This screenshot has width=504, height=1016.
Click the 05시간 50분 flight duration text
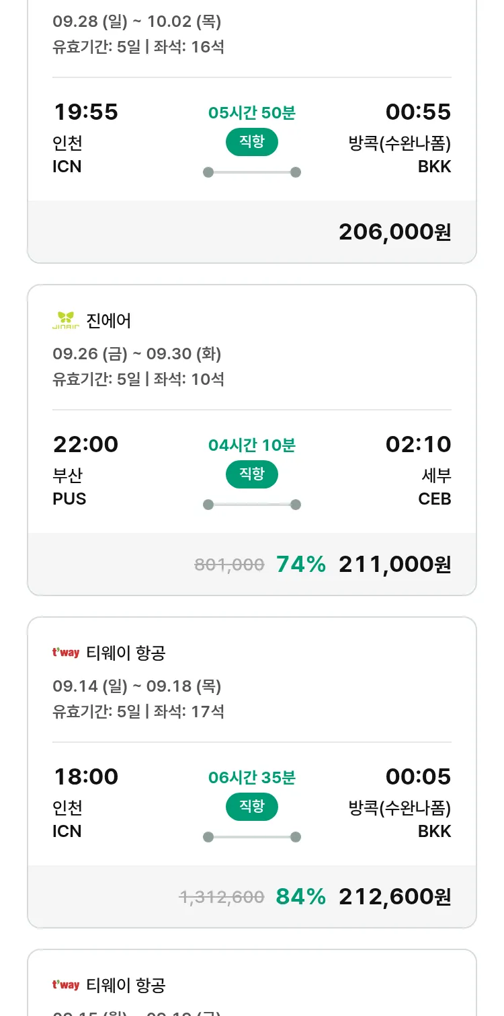[251, 113]
